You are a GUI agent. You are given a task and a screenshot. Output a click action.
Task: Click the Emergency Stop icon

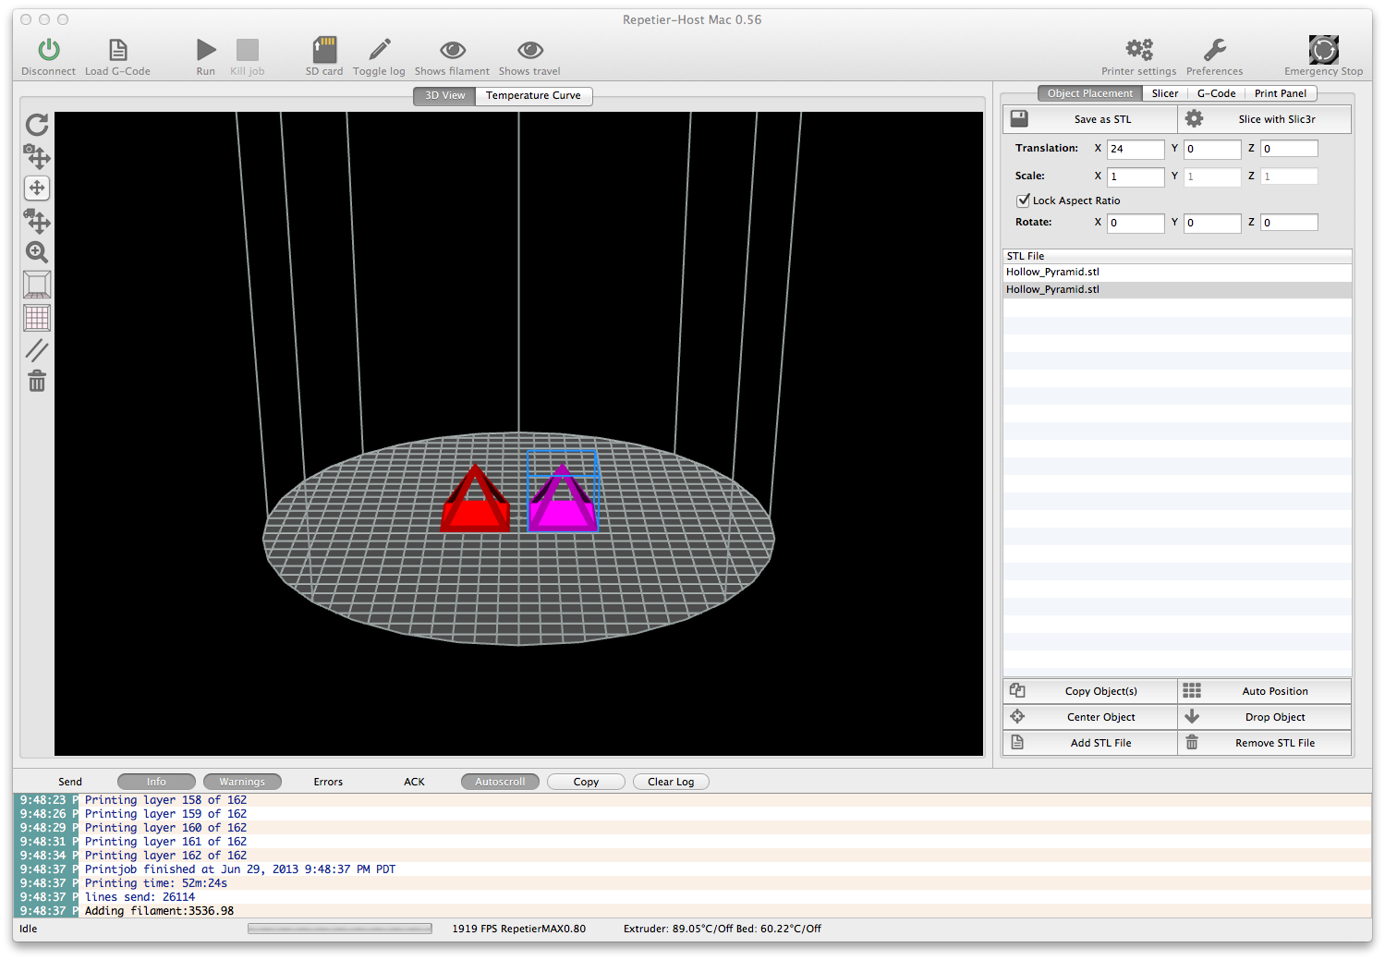pos(1323,50)
